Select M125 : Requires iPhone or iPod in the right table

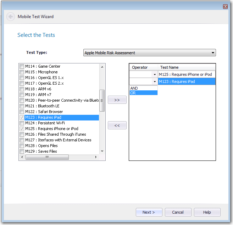pos(186,74)
